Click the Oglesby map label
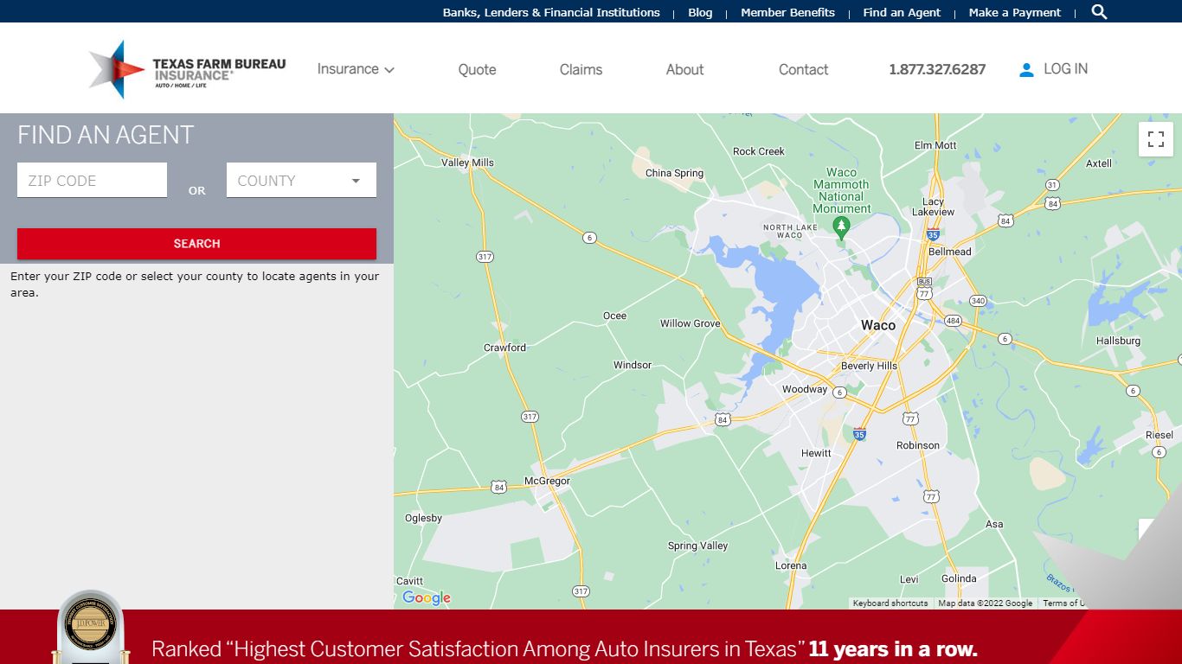 tap(423, 518)
